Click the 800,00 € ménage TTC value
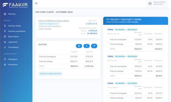The width and height of the screenshot is (171, 102). tap(89, 61)
